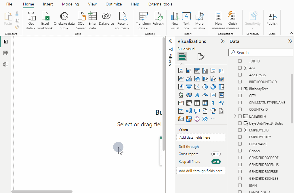Select the stacked bar chart visual
294x193 pixels.
pos(181,71)
